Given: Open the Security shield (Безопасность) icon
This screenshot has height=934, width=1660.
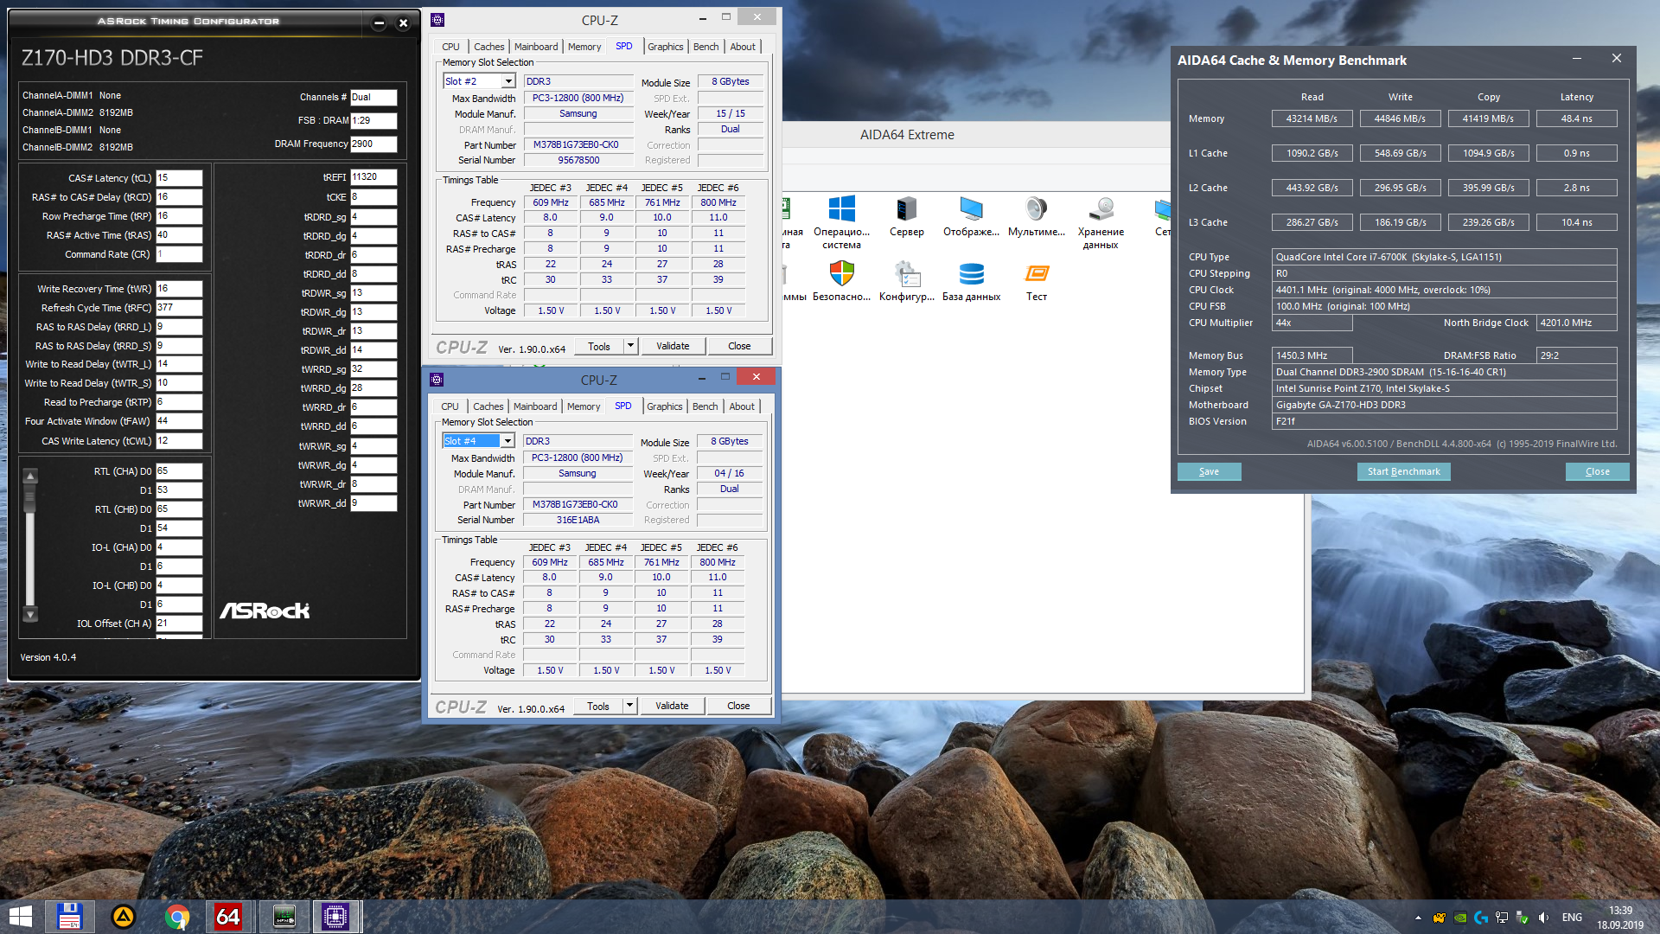Looking at the screenshot, I should (x=841, y=274).
